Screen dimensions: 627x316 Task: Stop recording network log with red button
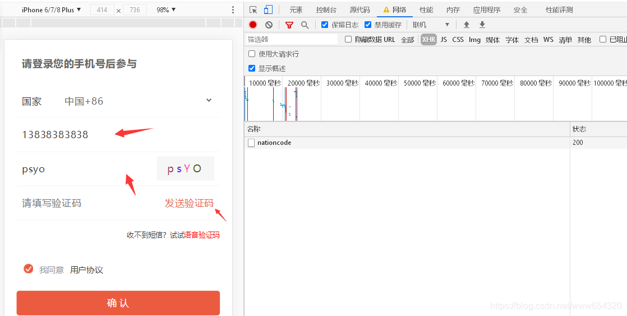tap(253, 25)
